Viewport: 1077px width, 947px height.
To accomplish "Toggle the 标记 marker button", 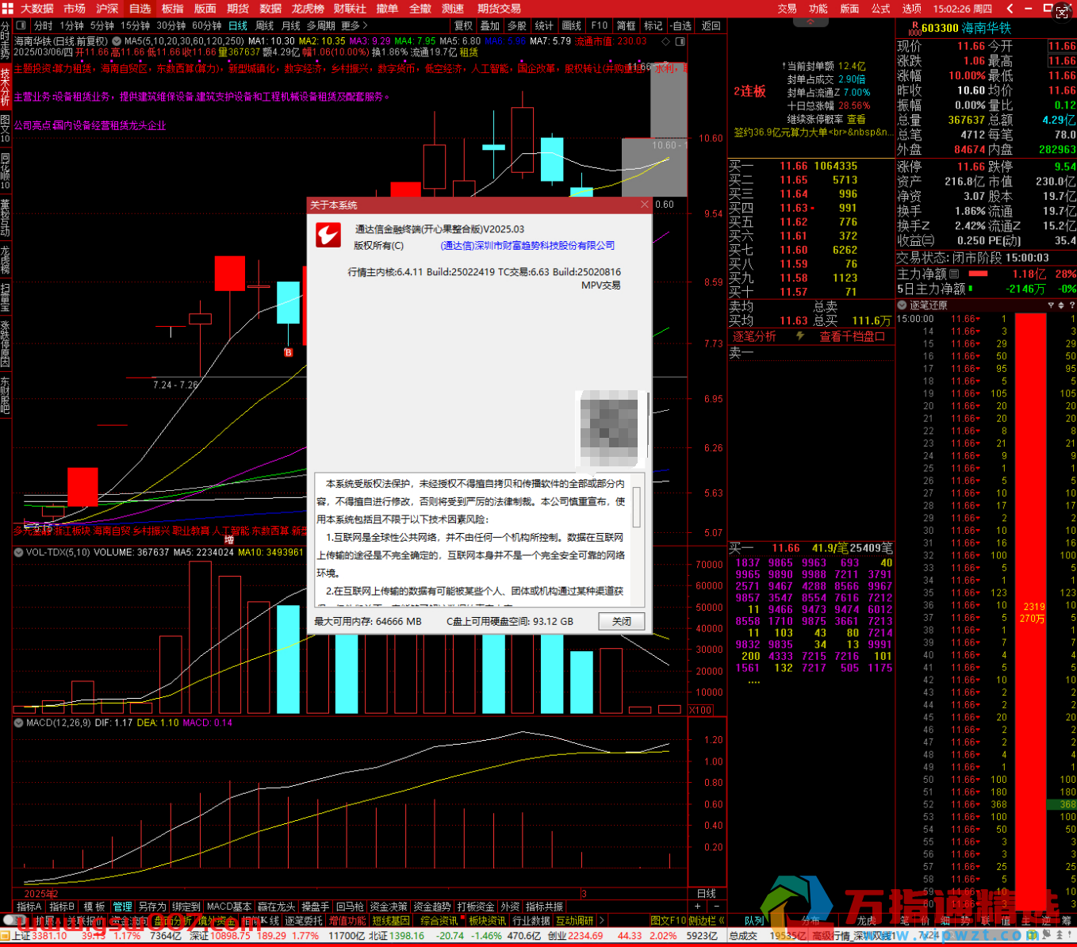I will tap(653, 26).
